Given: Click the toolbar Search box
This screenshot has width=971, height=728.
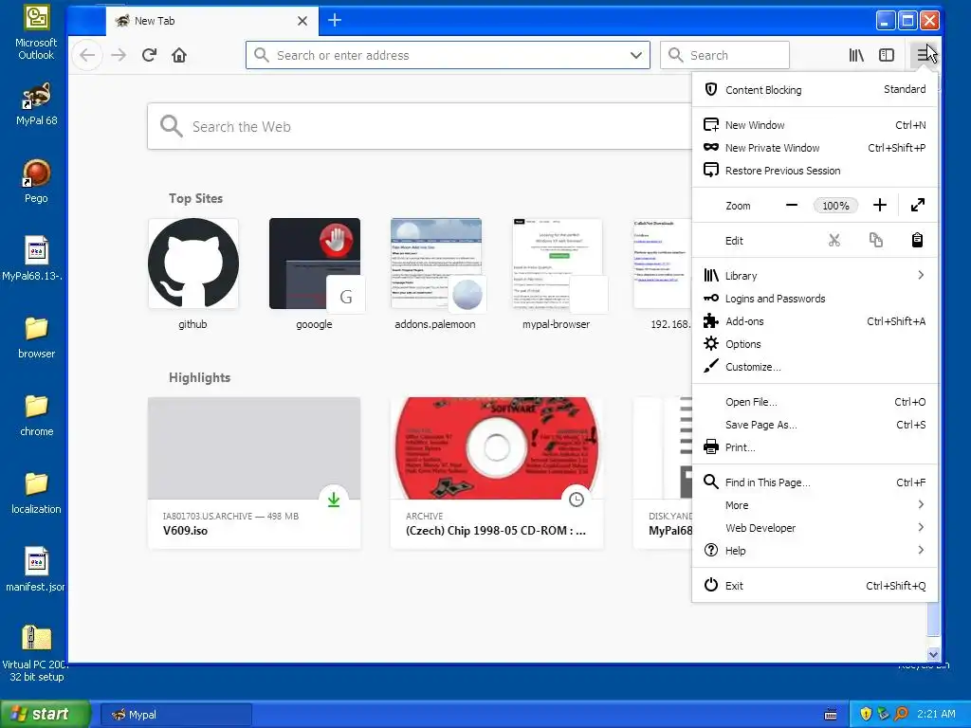Looking at the screenshot, I should click(x=724, y=55).
